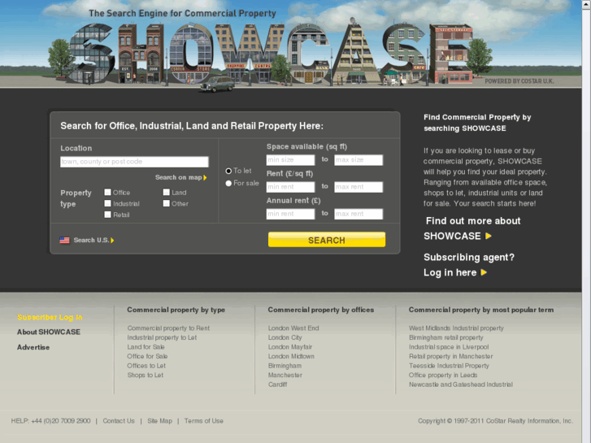Open Contact Us footer link
Viewport: 591px width, 443px height.
(119, 421)
